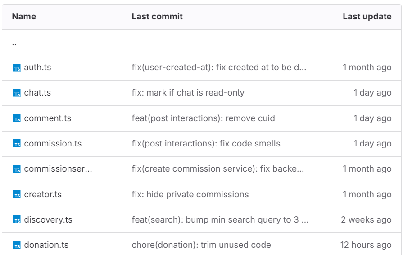Click the TS icon of the truncated commissionser... file
This screenshot has width=403, height=255.
[x=17, y=169]
